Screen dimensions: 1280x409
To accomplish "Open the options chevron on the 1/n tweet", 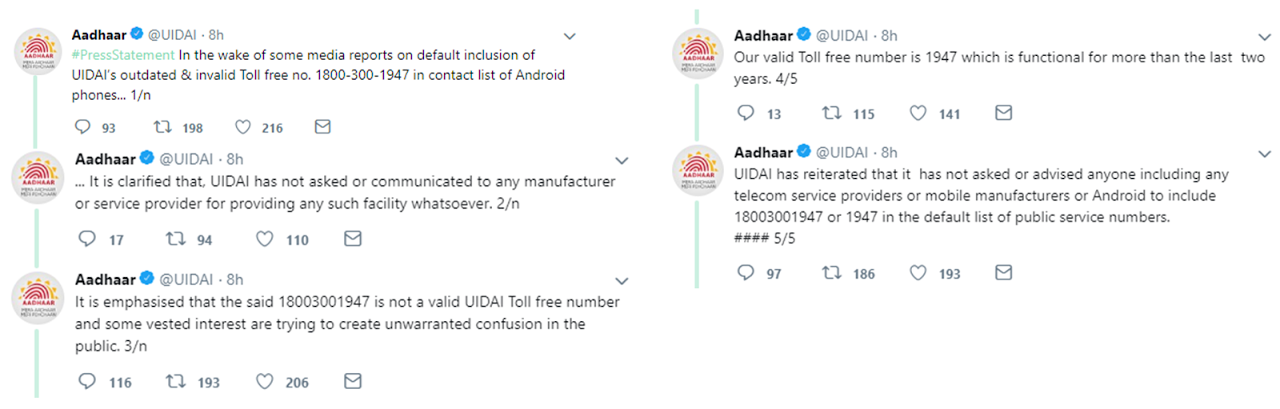I will pyautogui.click(x=570, y=37).
